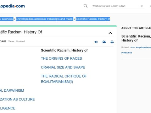Play the article audio with the speaker icon
151x113 pixels.
(x=96, y=42)
